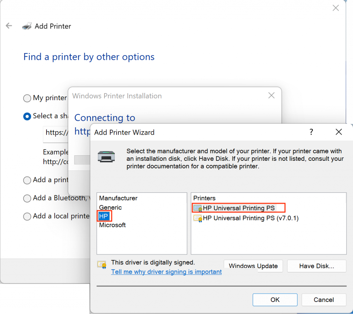Choose the 'Select a shared printer' radio button
Screen dimensions: 353x314
point(27,116)
